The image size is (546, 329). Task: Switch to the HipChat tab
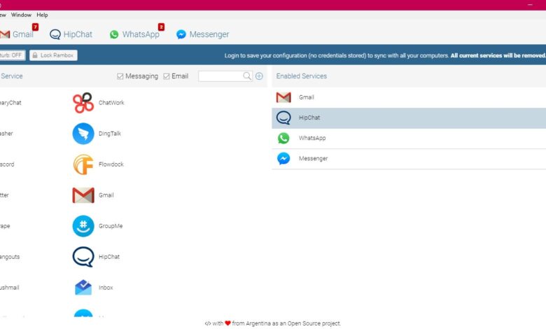click(71, 34)
